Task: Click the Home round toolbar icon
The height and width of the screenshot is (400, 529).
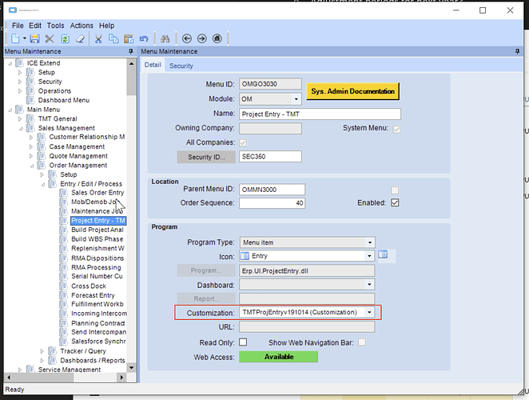Action: tap(217, 39)
